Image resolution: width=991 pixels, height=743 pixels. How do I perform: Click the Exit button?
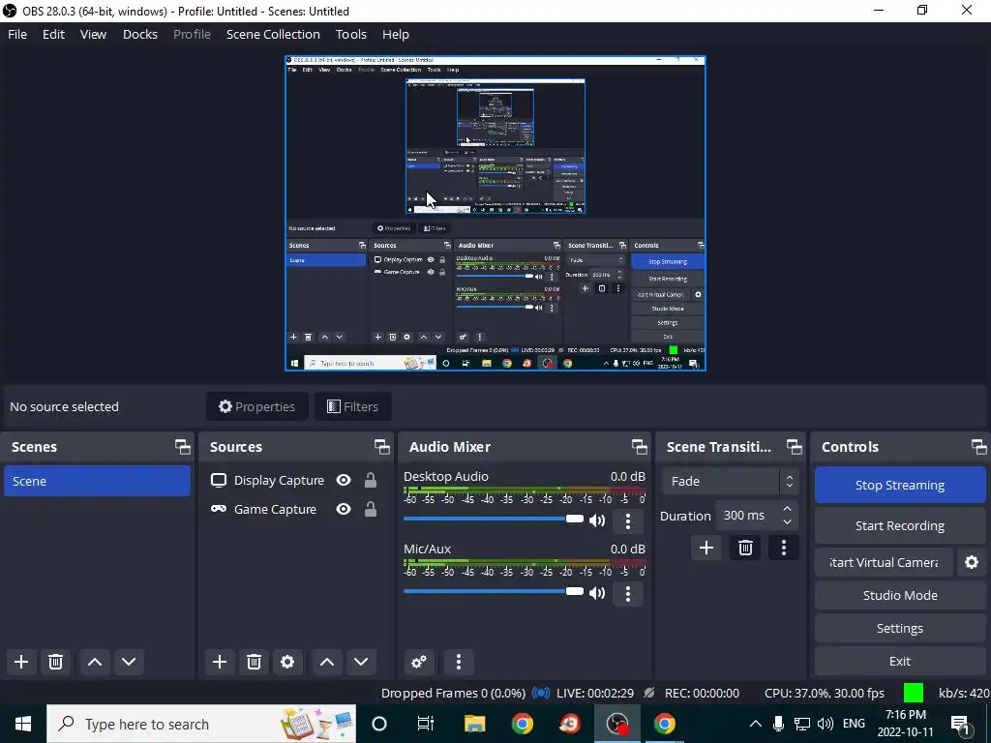(x=900, y=661)
